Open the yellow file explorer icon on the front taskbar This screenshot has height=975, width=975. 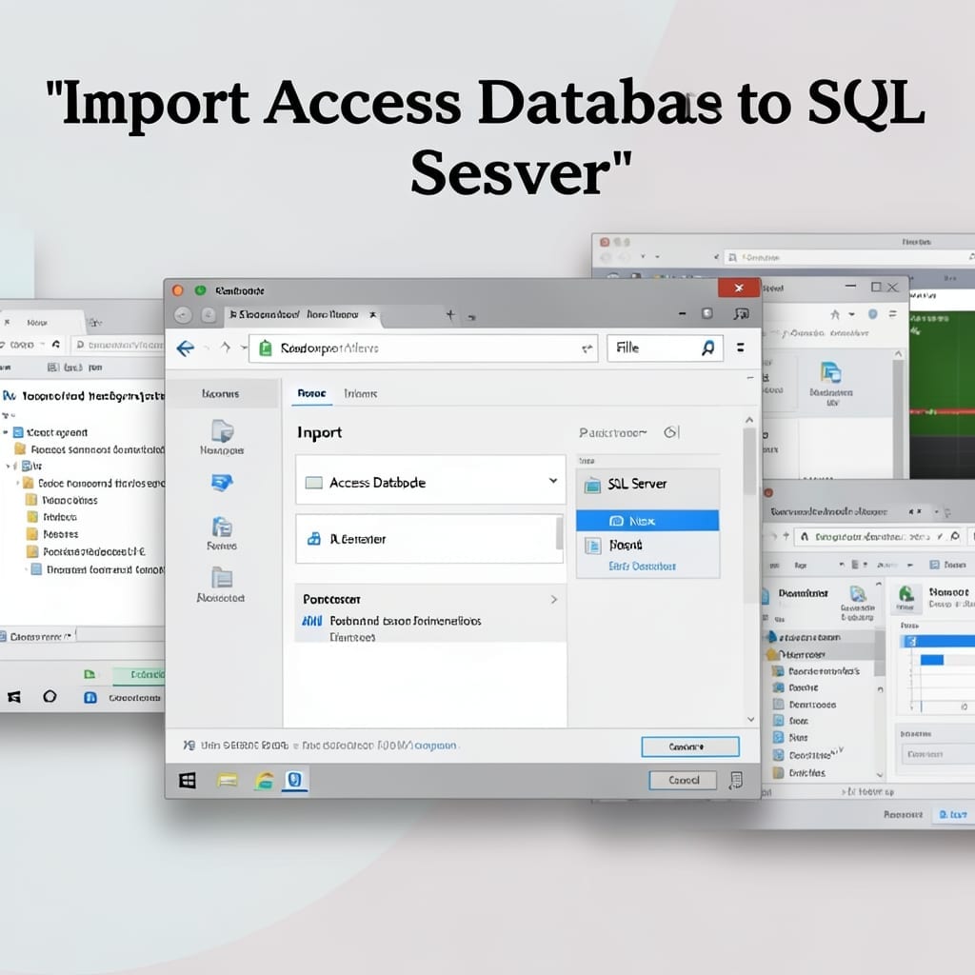click(x=227, y=781)
